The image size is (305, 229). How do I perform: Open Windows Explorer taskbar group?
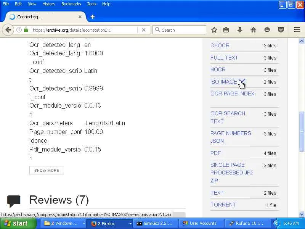tap(63, 223)
